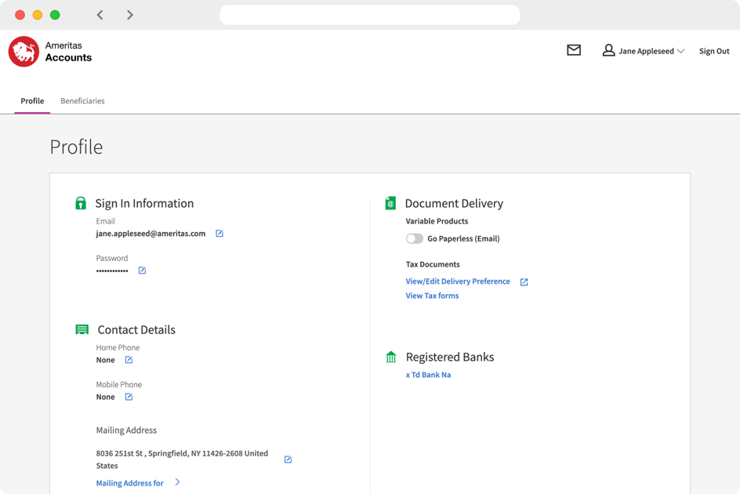Edit the Home Phone number
This screenshot has height=494, width=740.
[127, 359]
